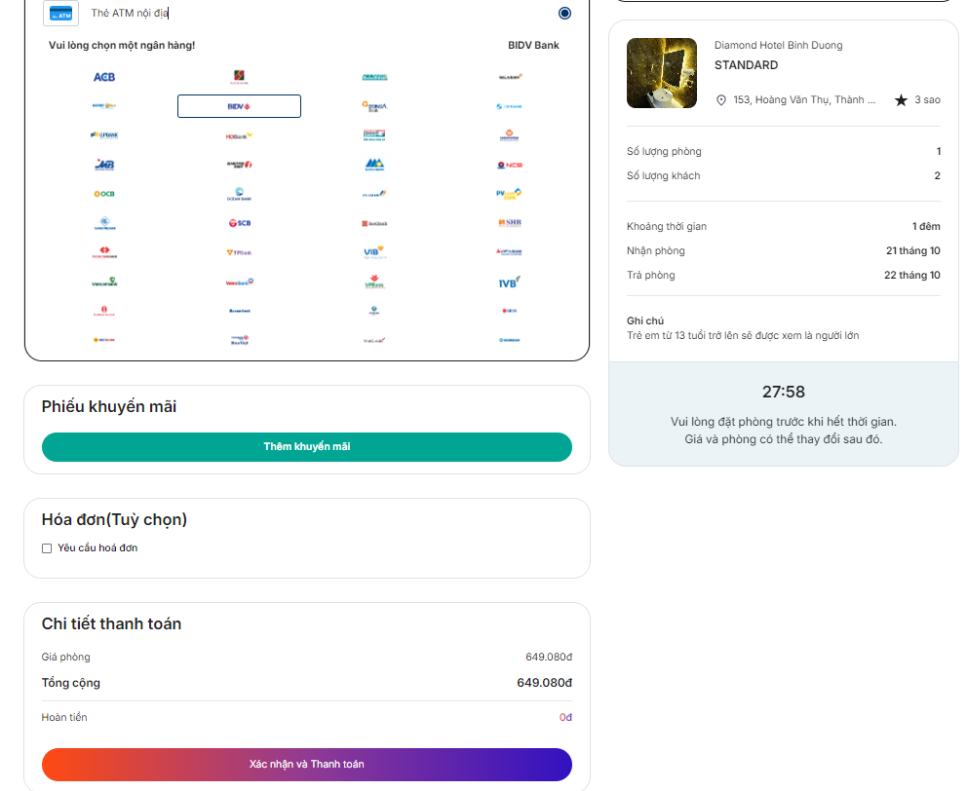This screenshot has height=791, width=967.
Task: Click the hotel address 153, Hoàng Văn Thụ
Action: tap(804, 100)
